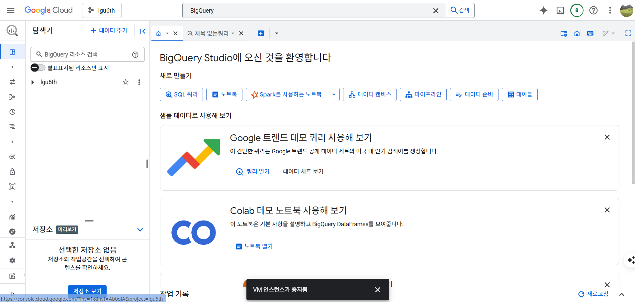The width and height of the screenshot is (635, 302).
Task: Close the VM 인스턴스가 중지됨 toast
Action: click(378, 290)
